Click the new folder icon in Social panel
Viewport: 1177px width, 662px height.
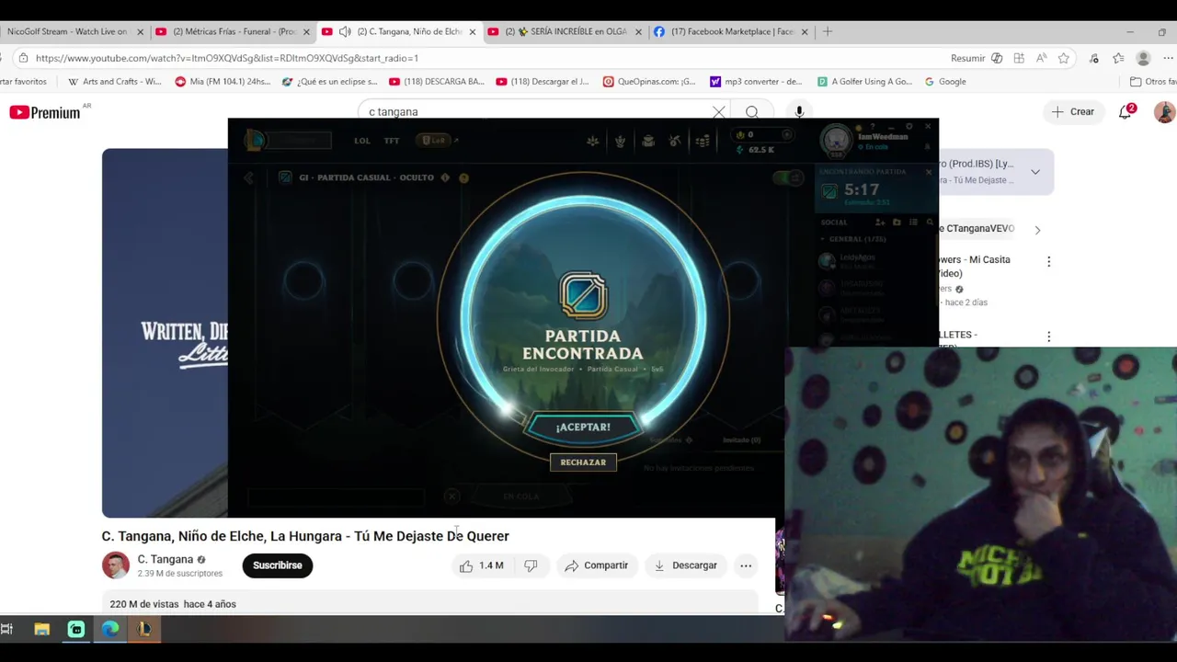coord(897,222)
